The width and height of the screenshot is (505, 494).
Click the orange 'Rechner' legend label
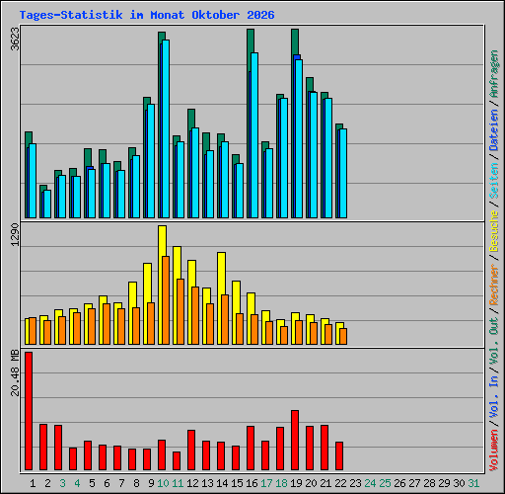pos(494,285)
